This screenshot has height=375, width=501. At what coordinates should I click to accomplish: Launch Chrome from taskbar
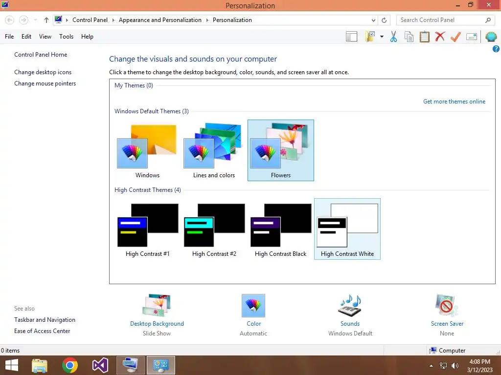(x=70, y=365)
